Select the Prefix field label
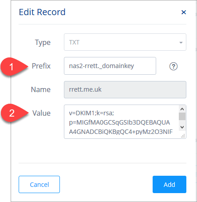Viewport: 197px width, 202px height. pyautogui.click(x=41, y=66)
